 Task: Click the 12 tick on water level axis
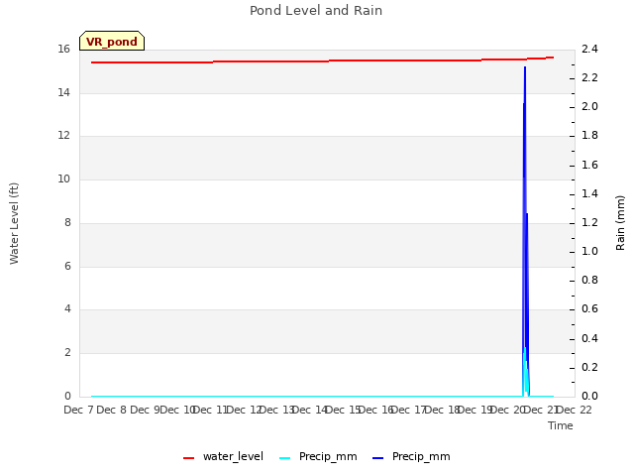click(63, 136)
